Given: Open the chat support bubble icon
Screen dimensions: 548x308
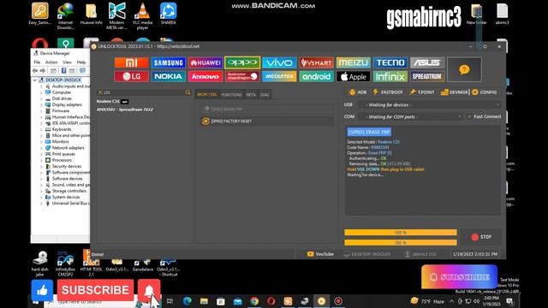Looking at the screenshot, I should click(x=464, y=70).
